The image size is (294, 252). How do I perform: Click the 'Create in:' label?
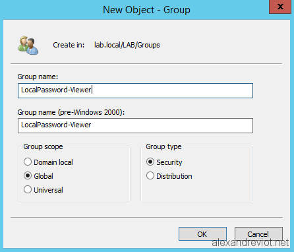69,45
